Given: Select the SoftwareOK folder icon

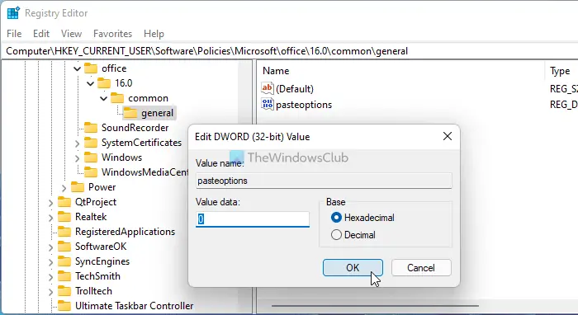Looking at the screenshot, I should click(64, 247).
